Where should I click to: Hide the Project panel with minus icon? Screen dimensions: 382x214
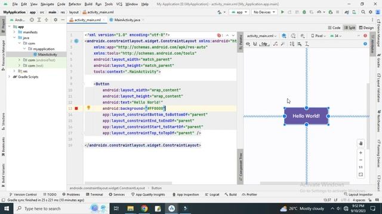[x=63, y=20]
